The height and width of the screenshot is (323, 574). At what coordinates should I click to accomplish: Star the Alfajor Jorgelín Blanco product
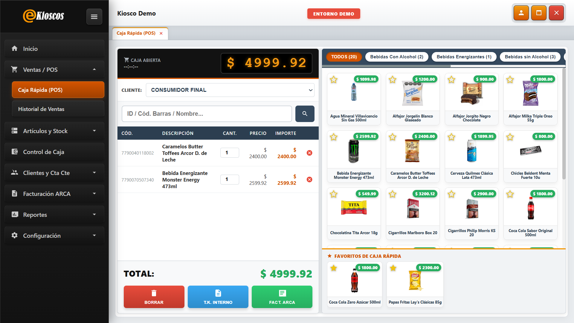[393, 80]
